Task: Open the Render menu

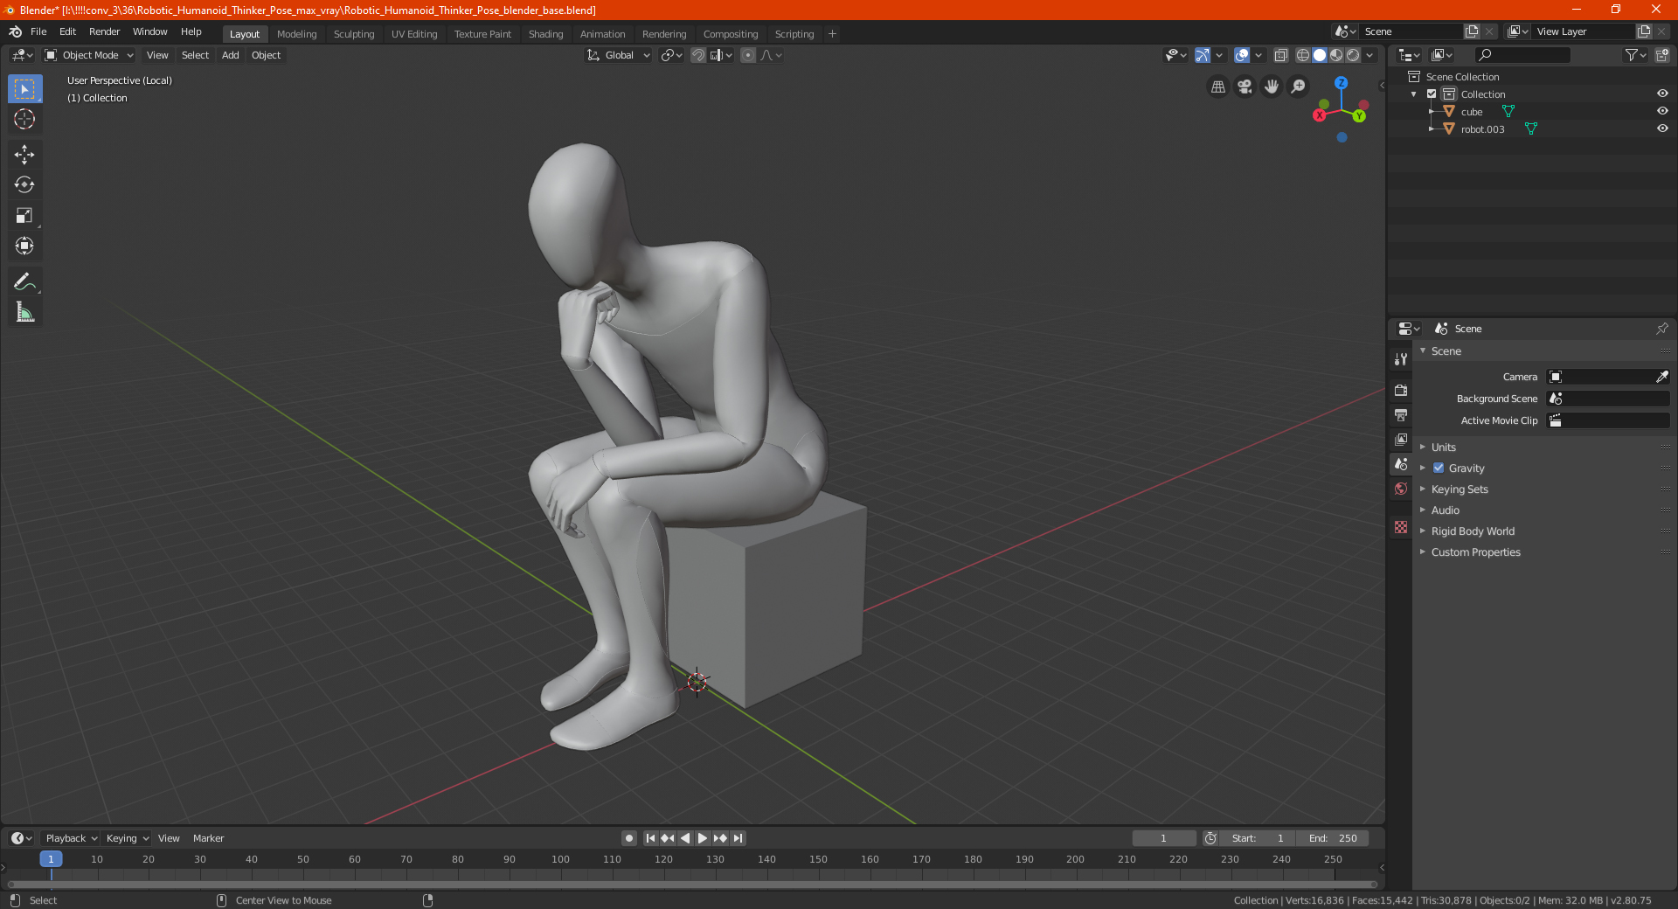Action: [104, 31]
